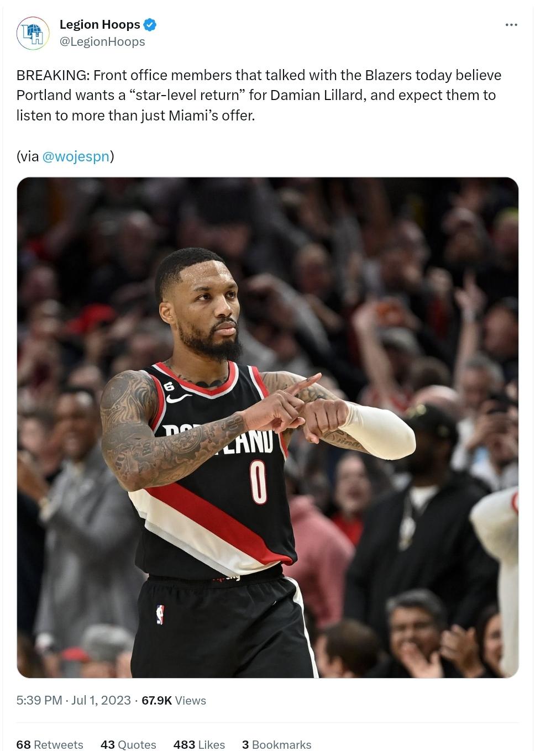Click the number 6 patch on jersey
This screenshot has width=535, height=751.
coord(169,387)
